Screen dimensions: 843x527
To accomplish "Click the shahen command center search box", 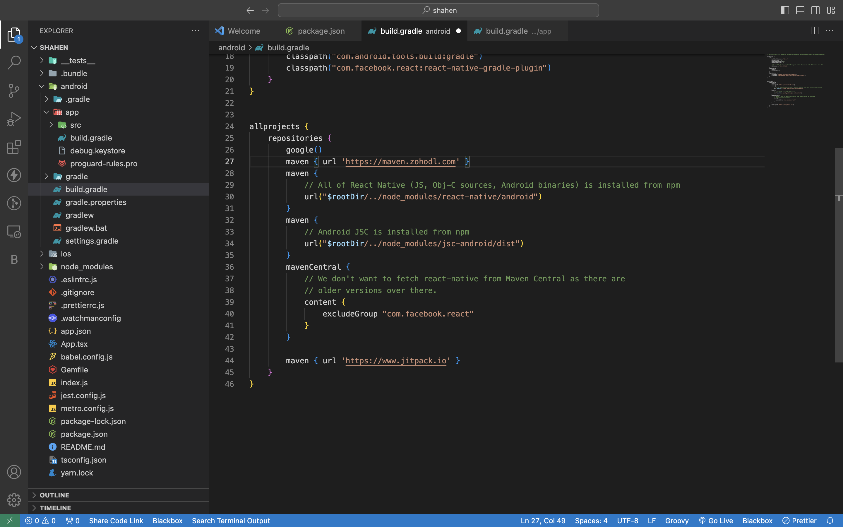I will pyautogui.click(x=438, y=10).
